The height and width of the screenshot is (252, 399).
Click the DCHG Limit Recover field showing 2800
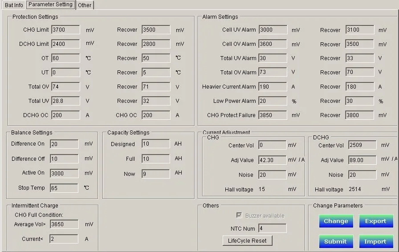coord(156,44)
